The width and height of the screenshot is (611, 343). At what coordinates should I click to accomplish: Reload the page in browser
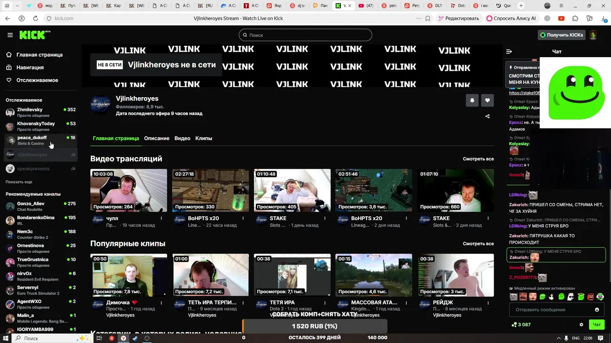35,18
